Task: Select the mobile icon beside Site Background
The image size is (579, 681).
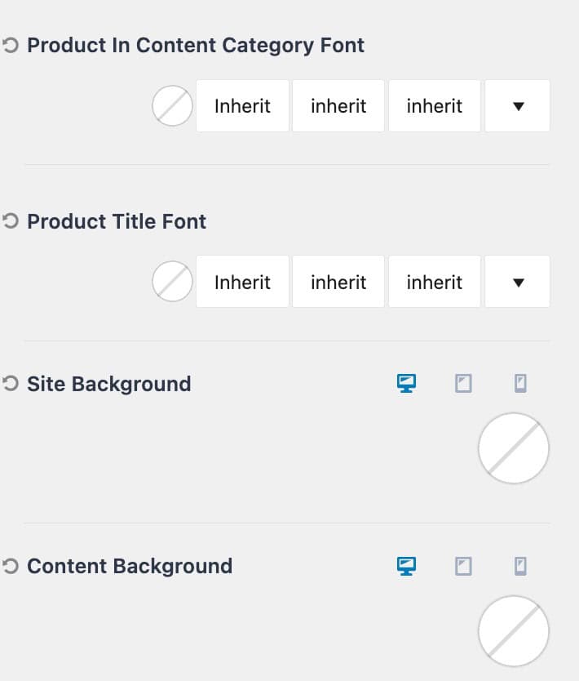Action: (x=519, y=383)
